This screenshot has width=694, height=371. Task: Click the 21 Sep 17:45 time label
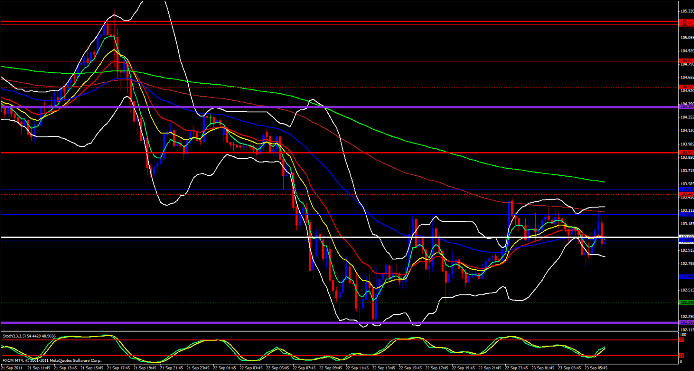point(118,368)
